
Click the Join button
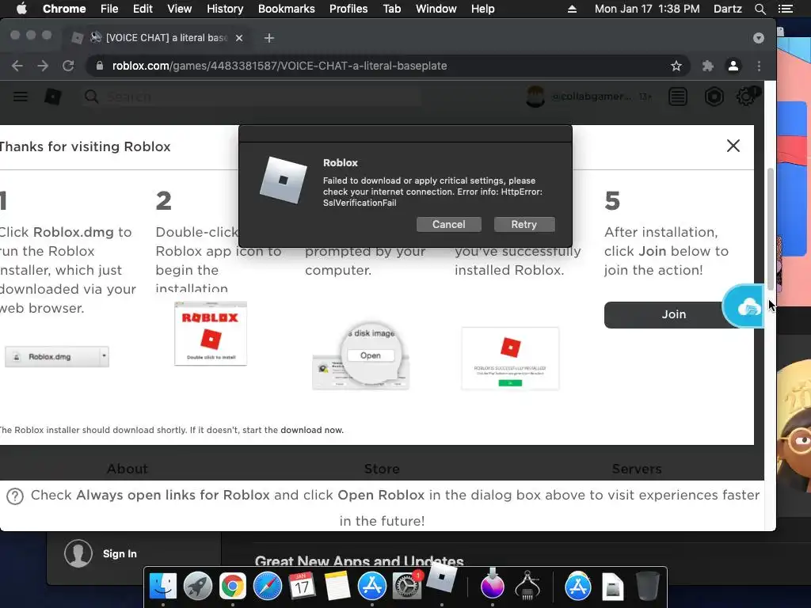pyautogui.click(x=673, y=314)
